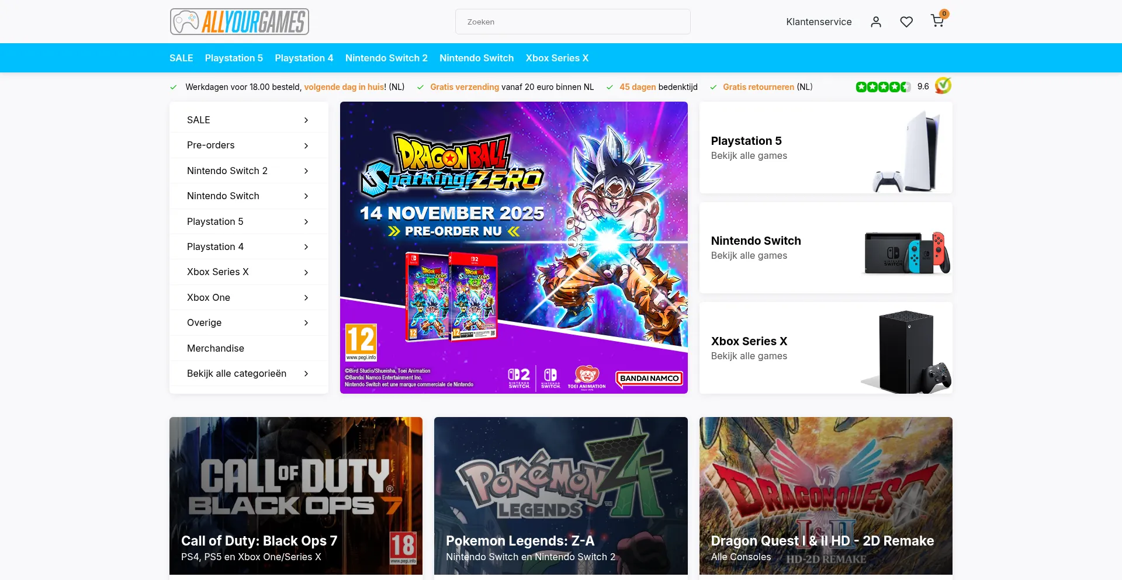Image resolution: width=1122 pixels, height=580 pixels.
Task: Expand the Pre-orders sidebar chevron
Action: (x=306, y=145)
